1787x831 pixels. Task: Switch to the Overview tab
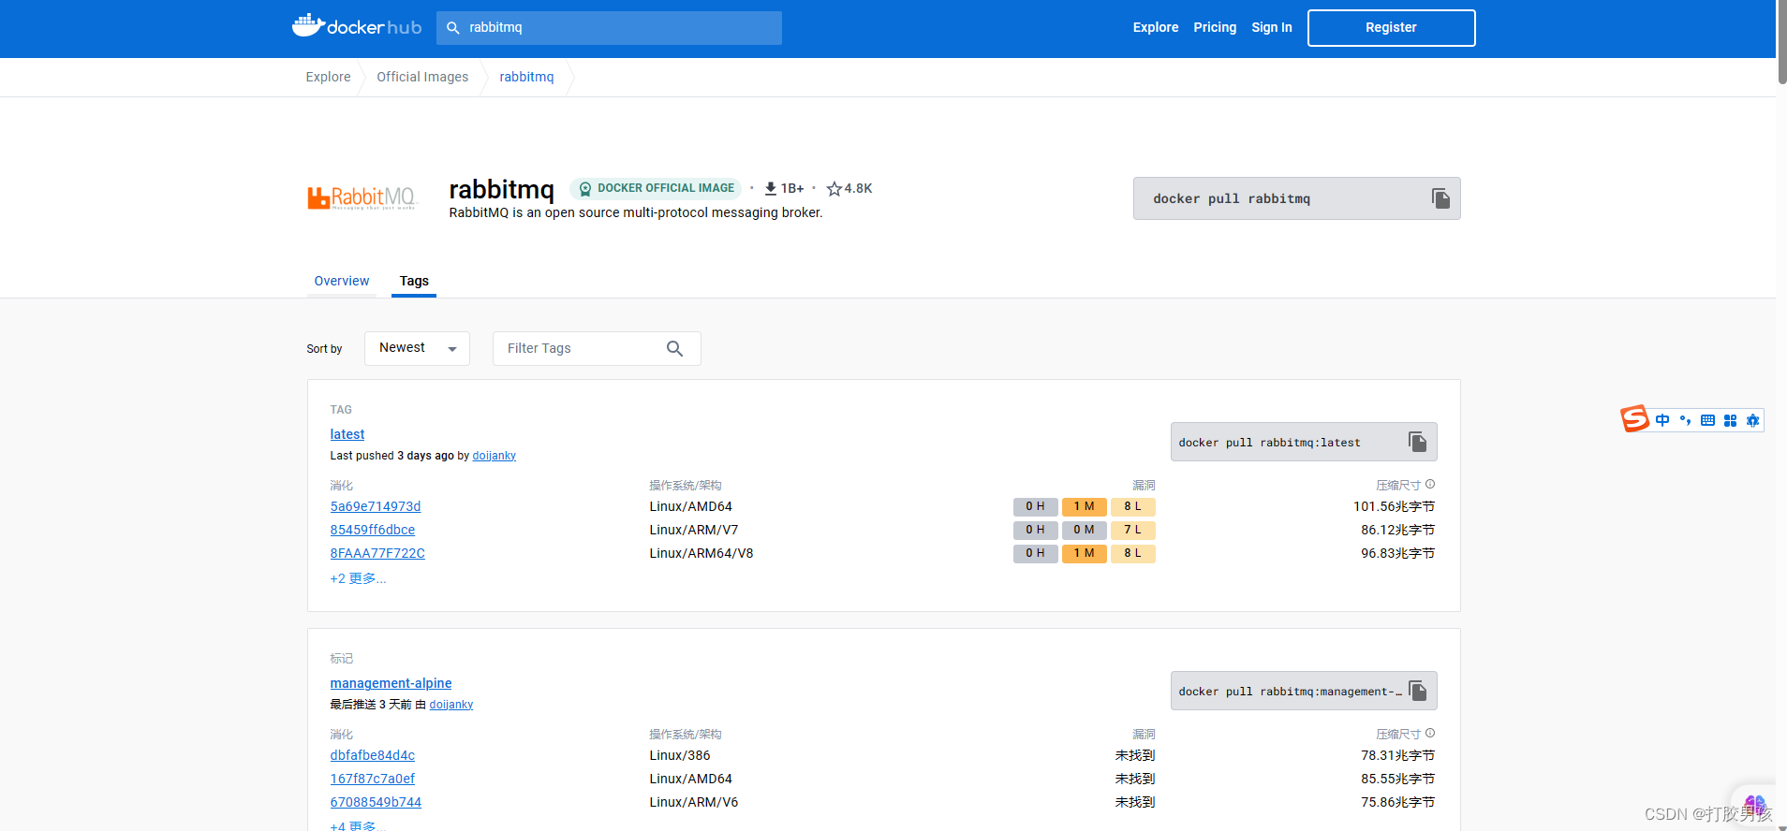(342, 281)
